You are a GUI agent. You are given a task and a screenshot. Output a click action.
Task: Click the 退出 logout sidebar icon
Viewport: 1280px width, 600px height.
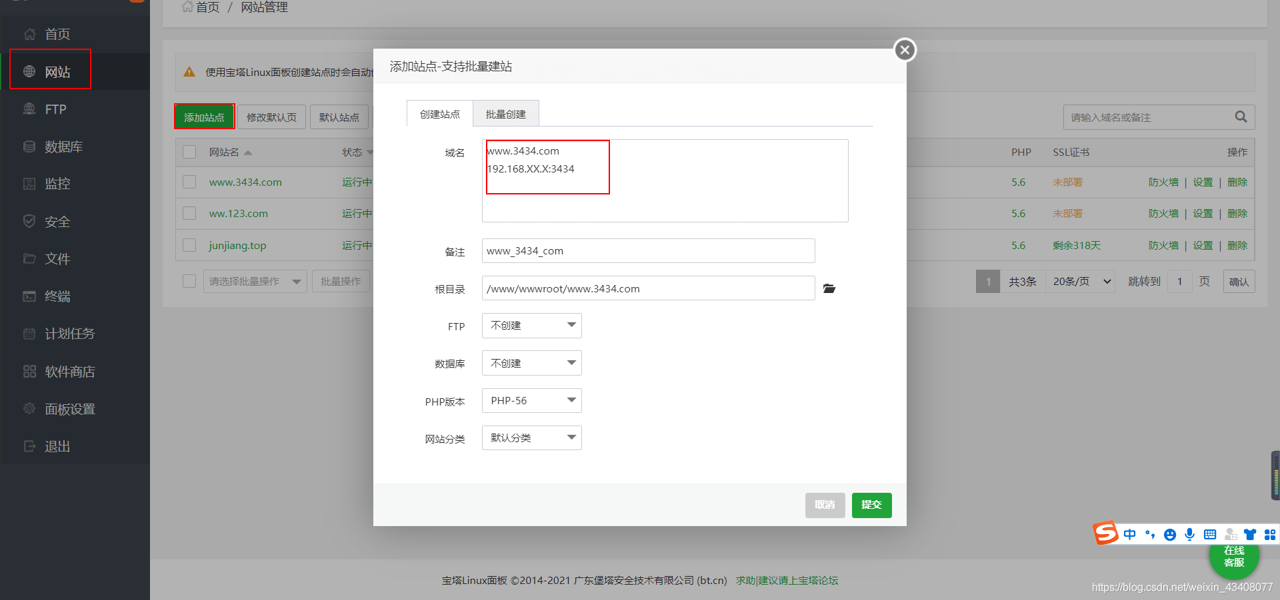[x=29, y=446]
